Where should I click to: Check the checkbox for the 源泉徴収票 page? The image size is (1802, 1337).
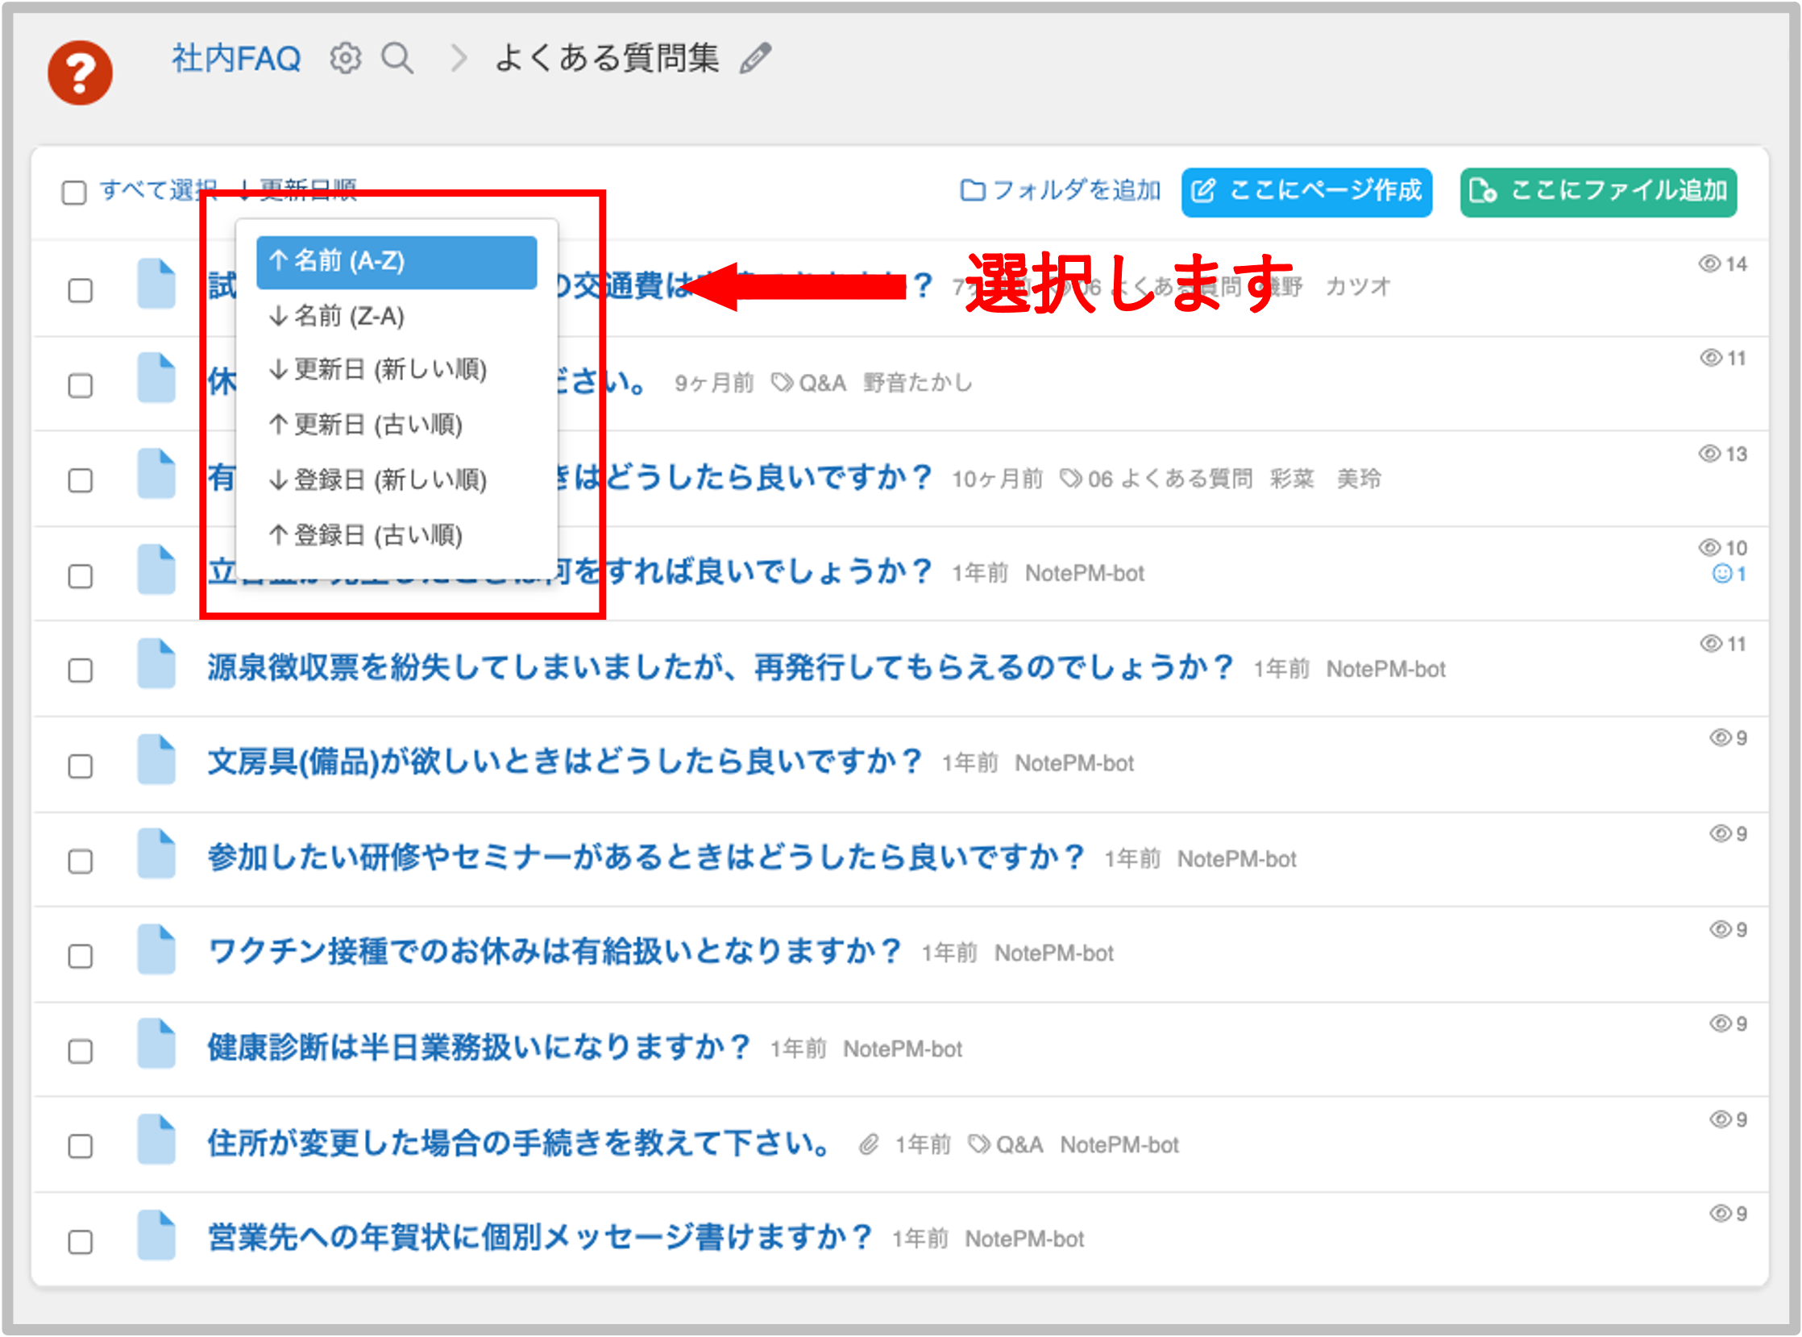[x=80, y=671]
